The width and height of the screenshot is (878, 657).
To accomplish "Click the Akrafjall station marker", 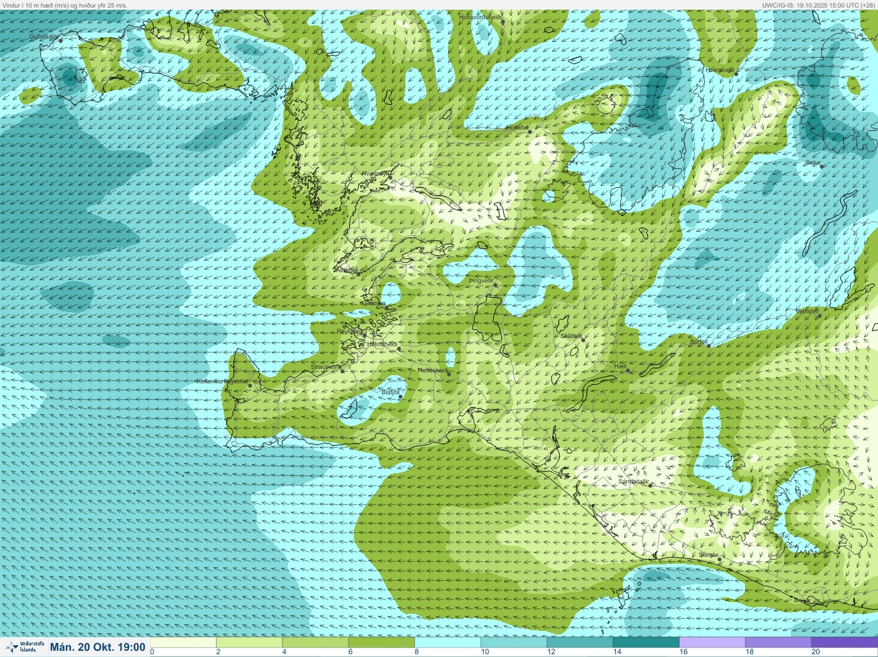I will point(358,274).
